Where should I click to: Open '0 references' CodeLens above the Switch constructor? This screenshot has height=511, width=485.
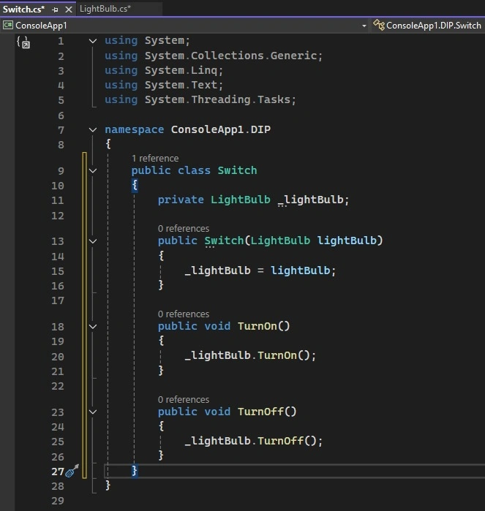tap(184, 228)
